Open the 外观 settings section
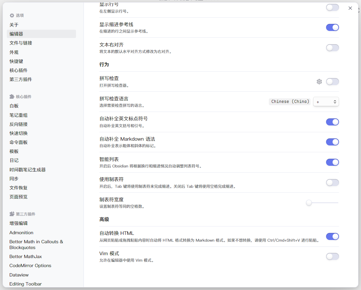Screen dimensions: 361x290 (14, 52)
